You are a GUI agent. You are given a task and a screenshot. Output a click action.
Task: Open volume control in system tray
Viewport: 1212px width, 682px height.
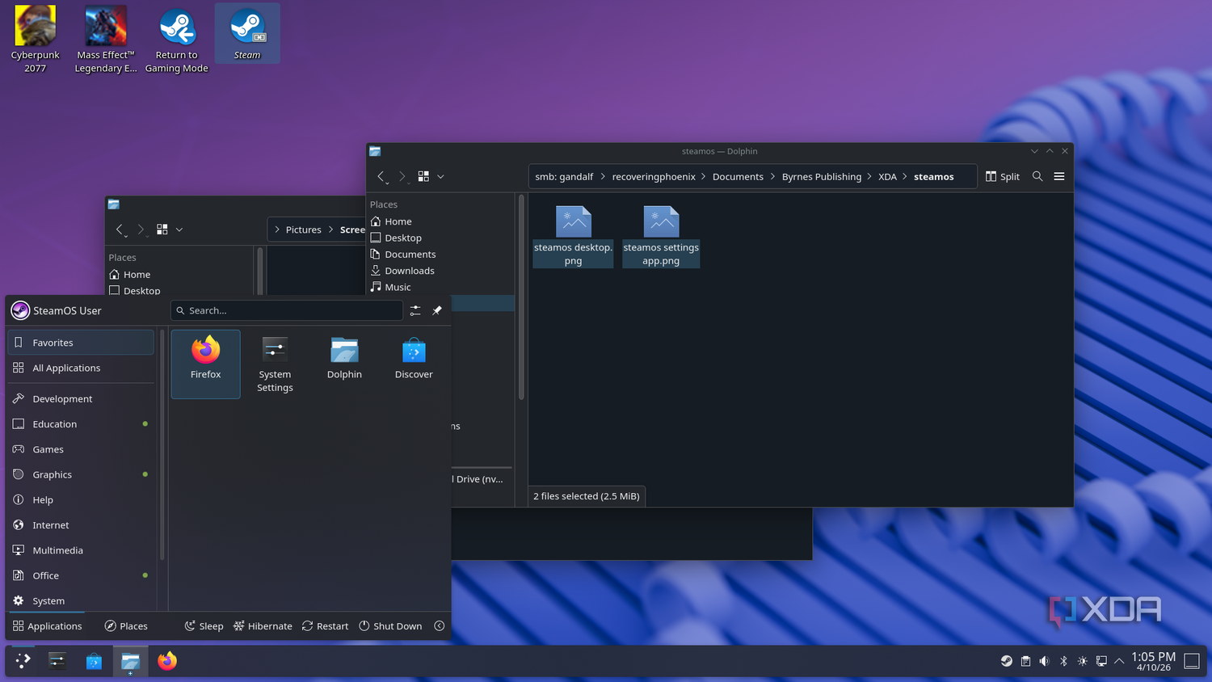(x=1044, y=661)
